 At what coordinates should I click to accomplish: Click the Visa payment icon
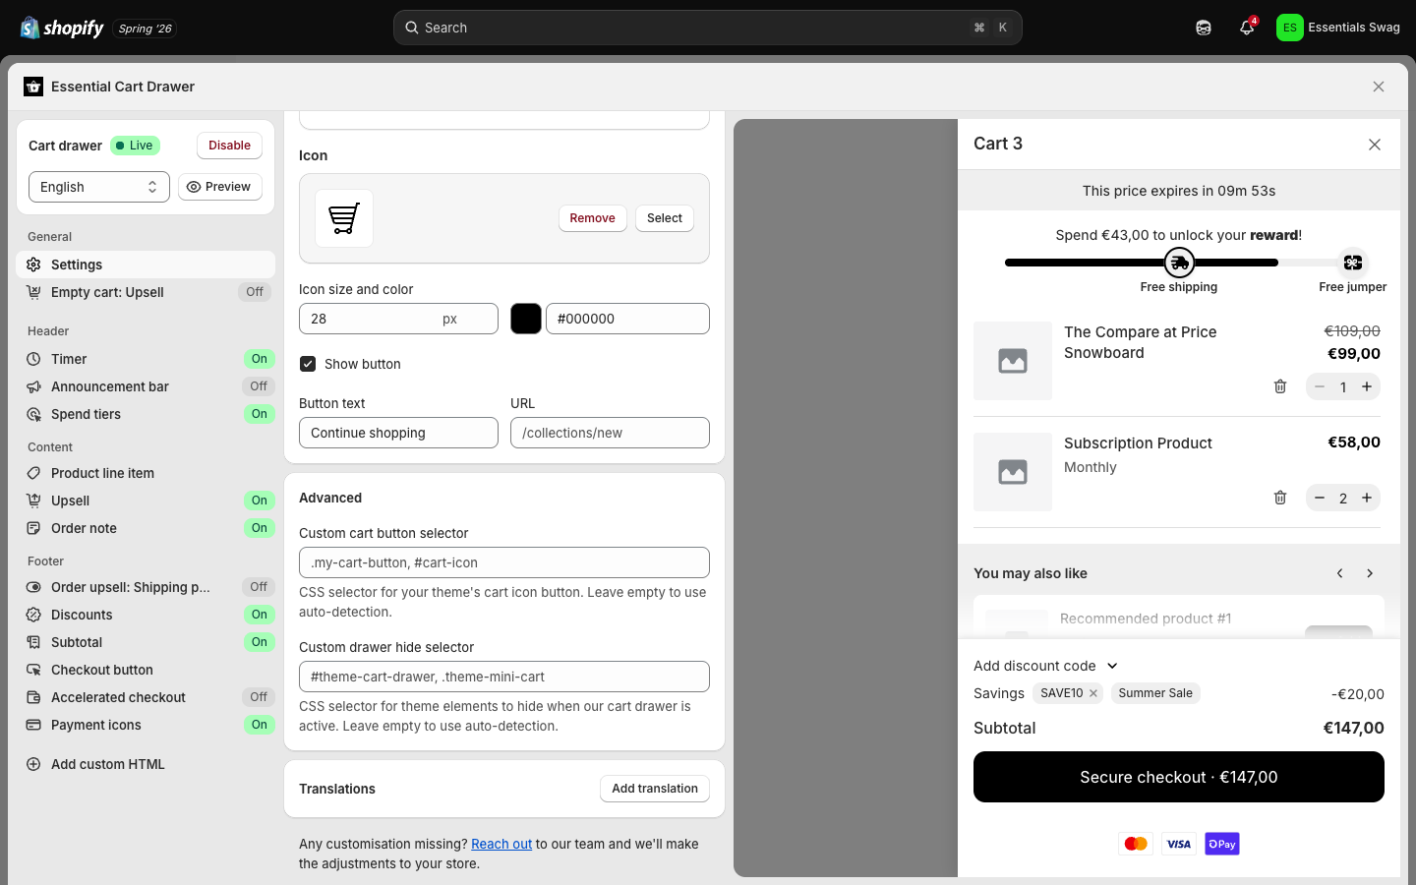[1179, 844]
